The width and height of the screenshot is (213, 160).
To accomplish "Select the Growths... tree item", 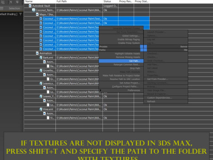I will point(49,70).
